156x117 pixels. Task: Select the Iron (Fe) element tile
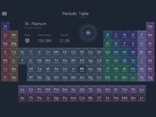pos(65,52)
